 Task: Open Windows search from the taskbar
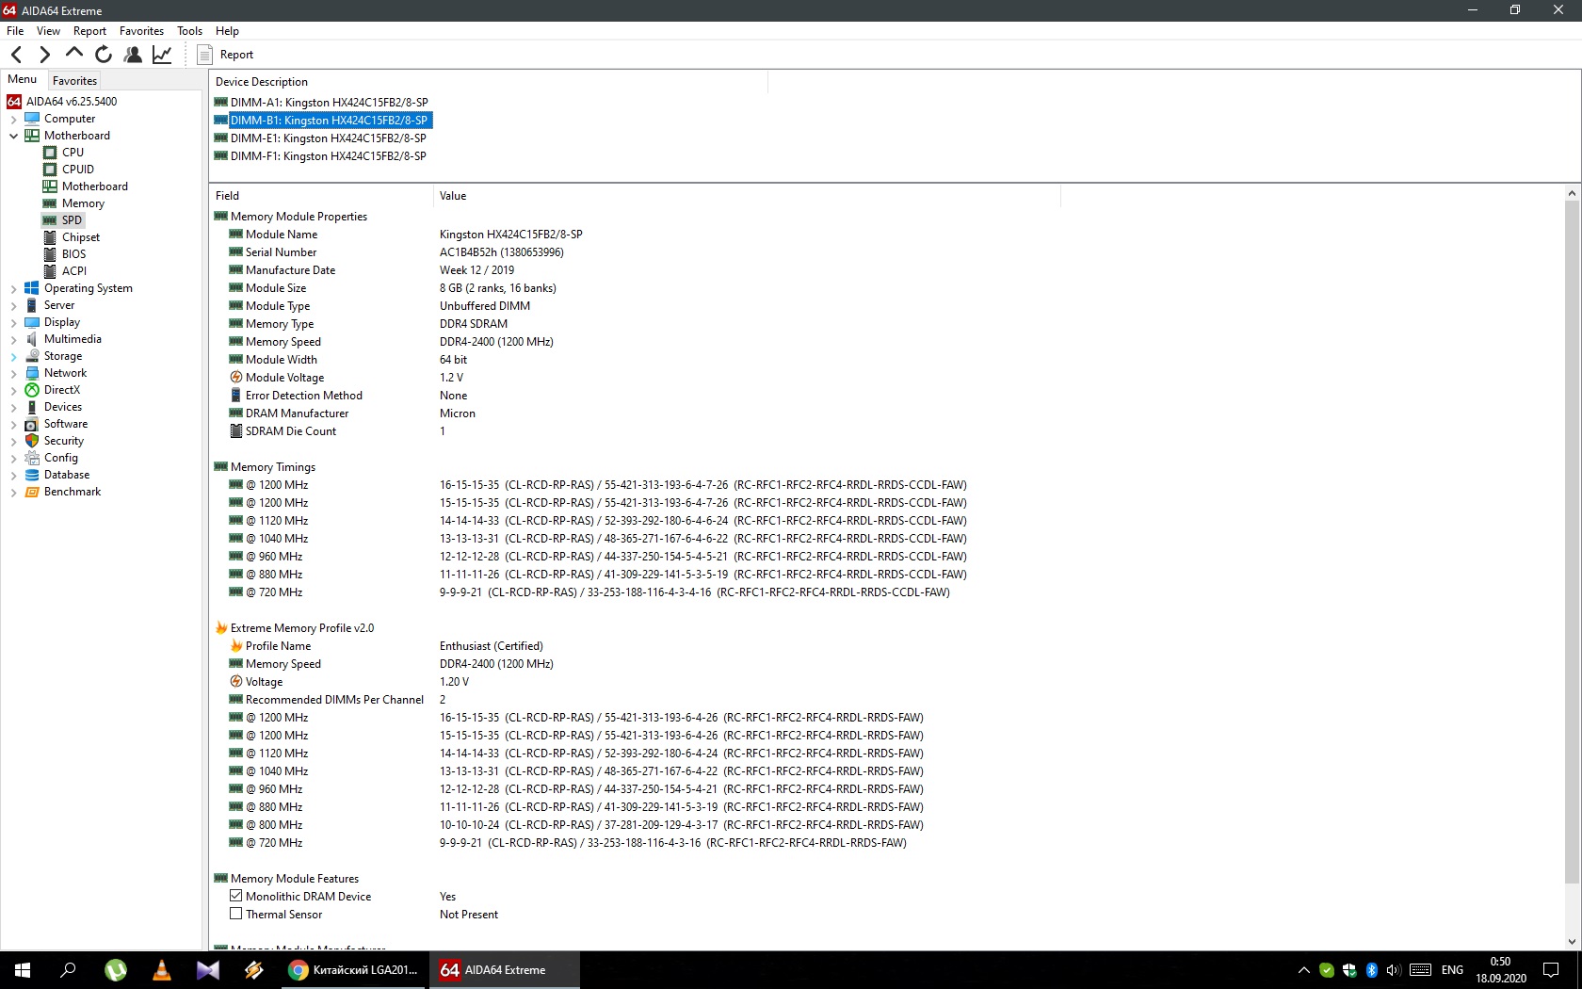coord(68,970)
